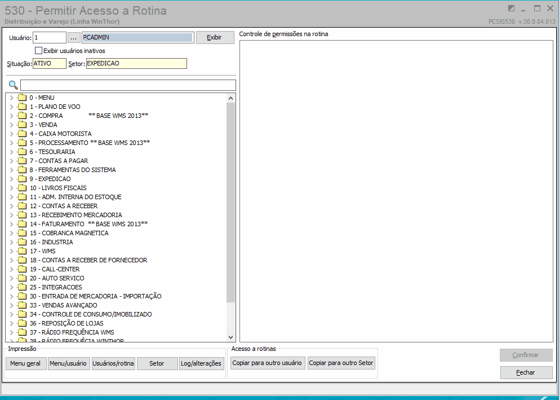This screenshot has width=559, height=400.
Task: Click the Menu geral print button
Action: tap(26, 363)
